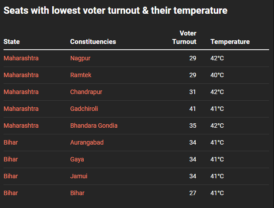Image resolution: width=274 pixels, height=208 pixels.
Task: Click Maharashtra state in the Nagpur row
Action: click(x=21, y=58)
